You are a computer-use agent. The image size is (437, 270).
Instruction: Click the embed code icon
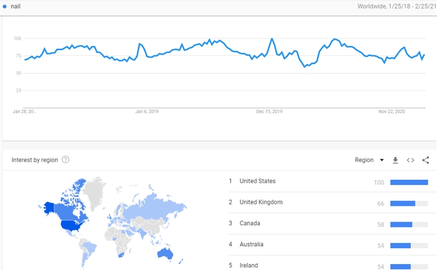tap(410, 160)
